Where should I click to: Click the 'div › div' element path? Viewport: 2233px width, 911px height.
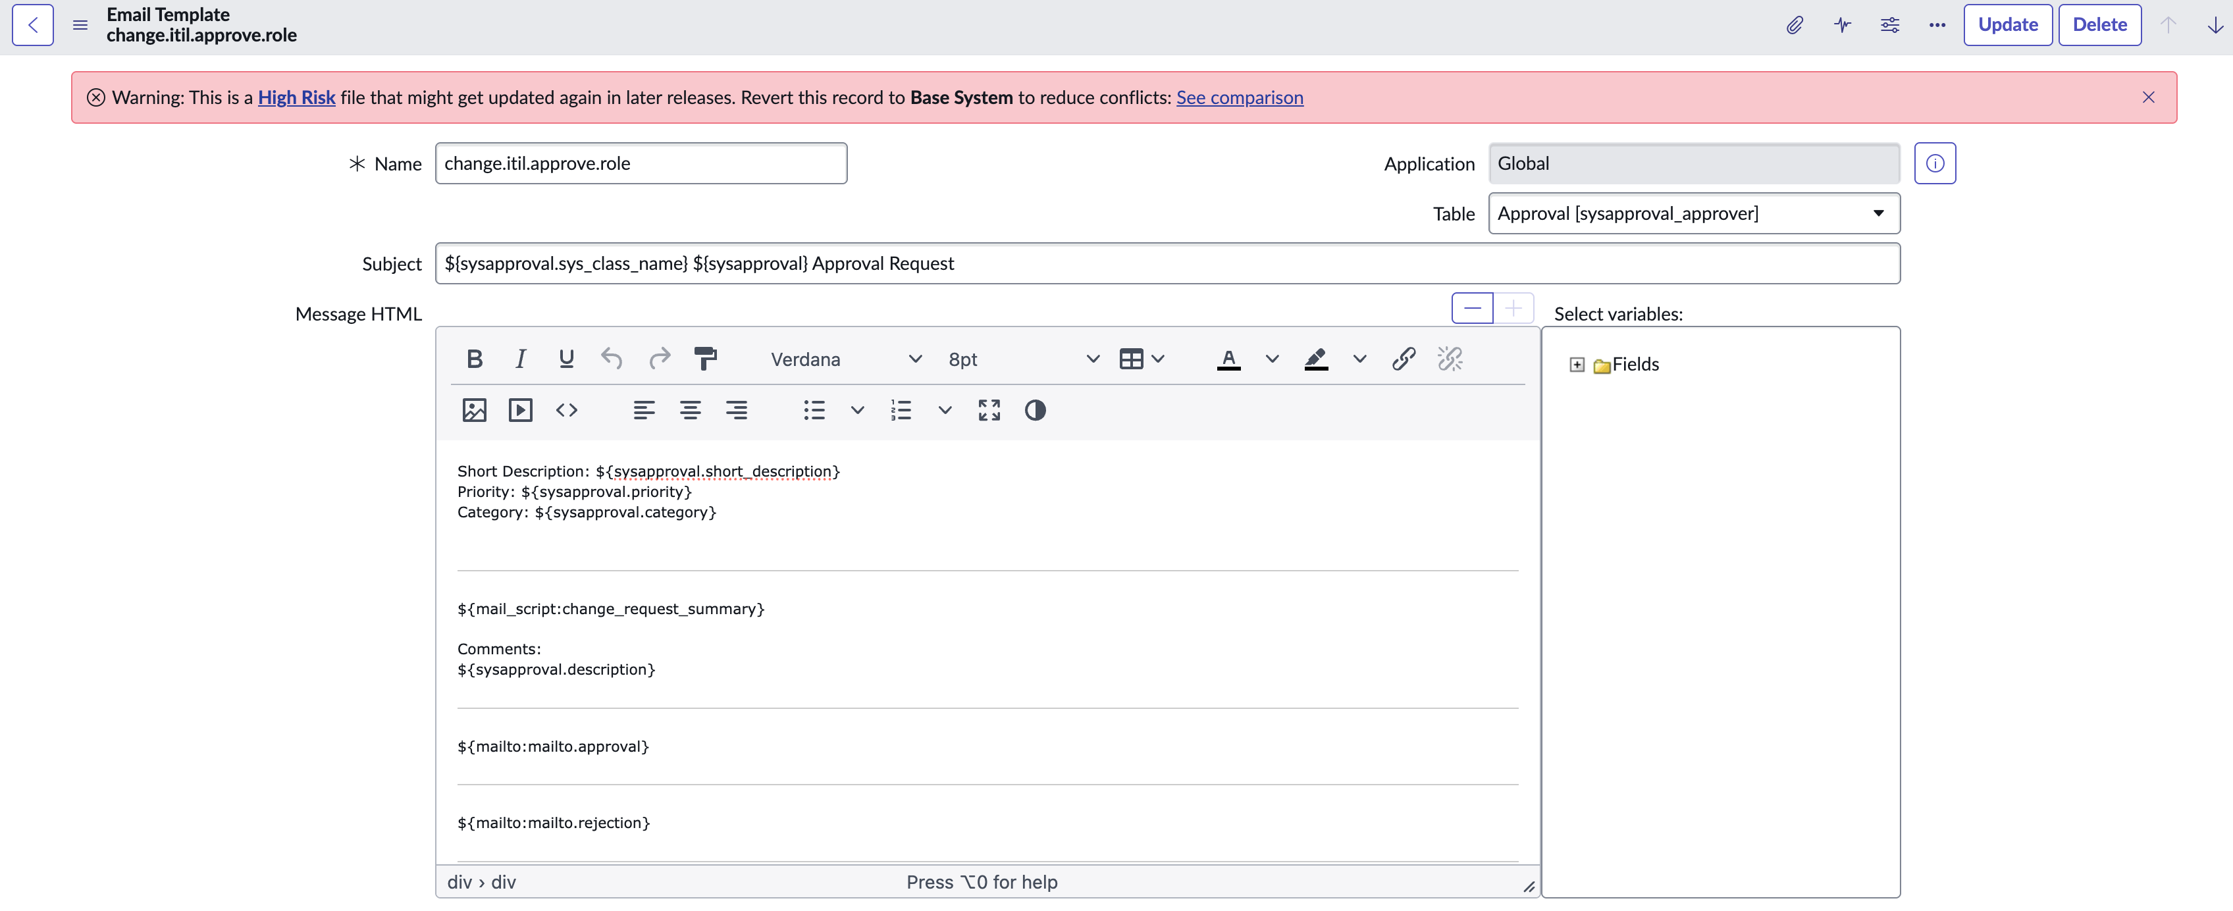click(481, 881)
